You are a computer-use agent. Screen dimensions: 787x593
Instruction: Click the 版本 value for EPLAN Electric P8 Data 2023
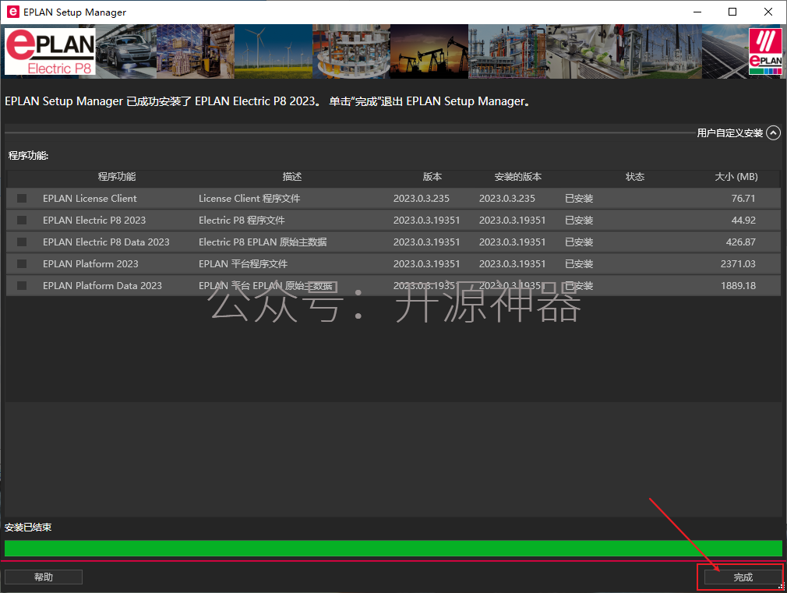click(427, 242)
